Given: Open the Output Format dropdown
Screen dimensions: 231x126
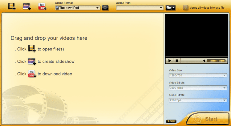Looking at the screenshot, I should (x=78, y=8).
